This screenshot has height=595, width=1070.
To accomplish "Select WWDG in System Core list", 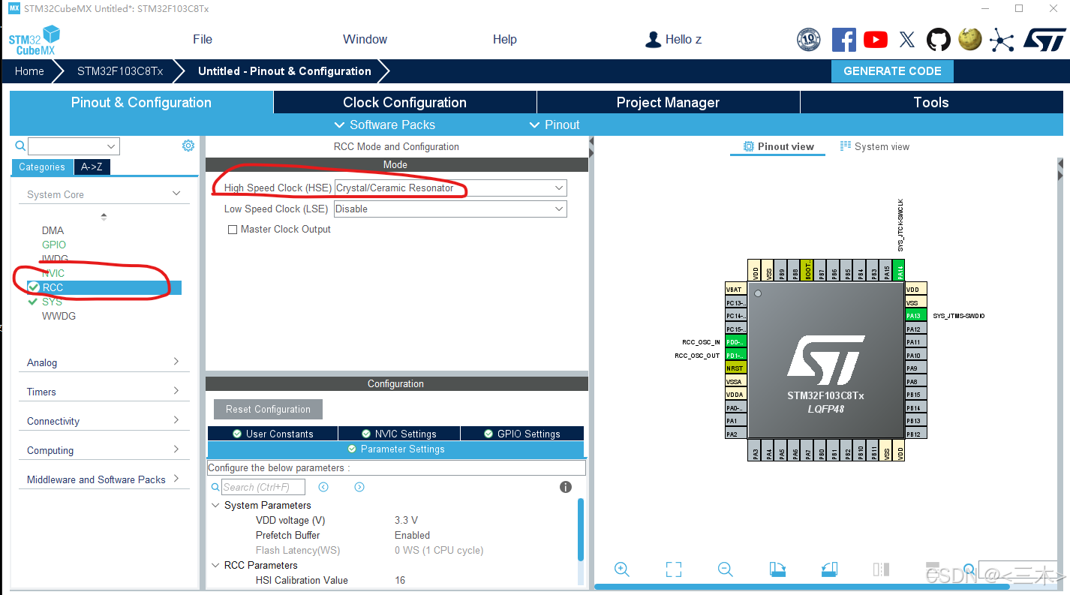I will tap(59, 316).
